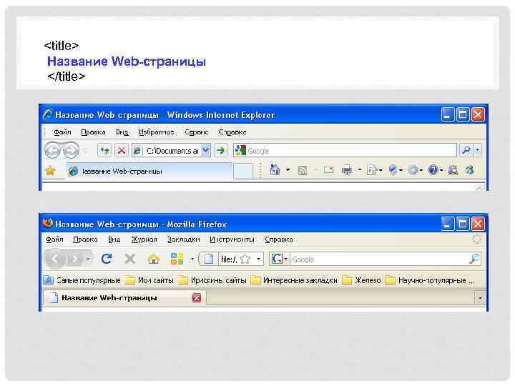This screenshot has height=386, width=515.
Task: Open Вид menu in Firefox
Action: [114, 239]
